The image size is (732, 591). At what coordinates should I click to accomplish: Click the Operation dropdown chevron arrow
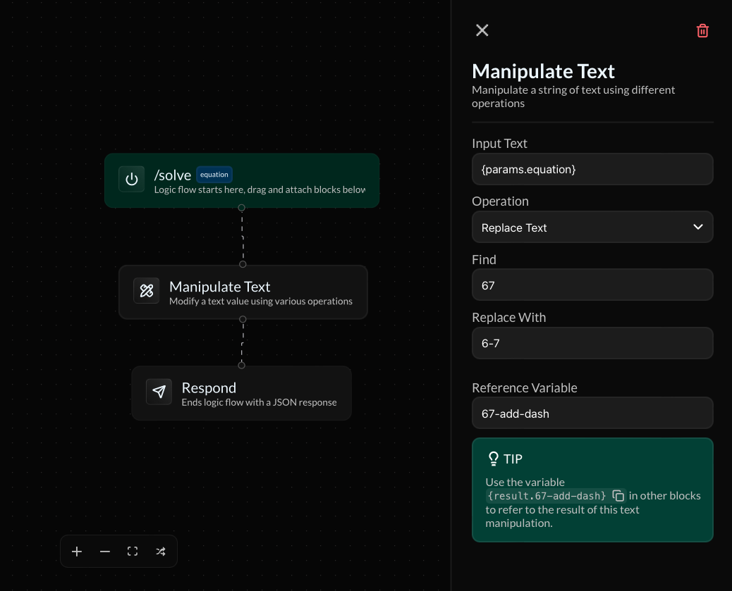click(698, 227)
